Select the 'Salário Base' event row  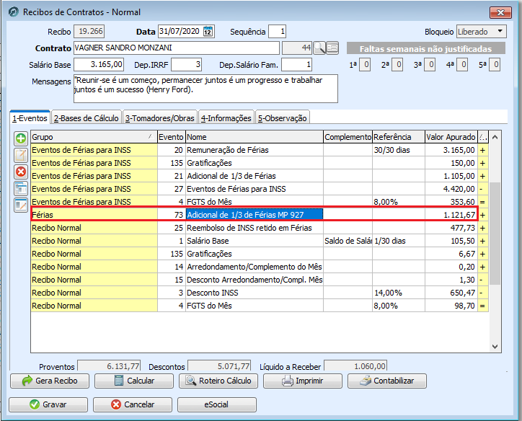(x=260, y=241)
